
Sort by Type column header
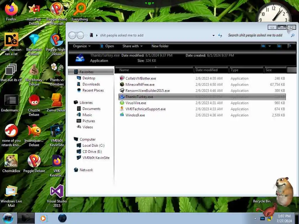click(246, 70)
